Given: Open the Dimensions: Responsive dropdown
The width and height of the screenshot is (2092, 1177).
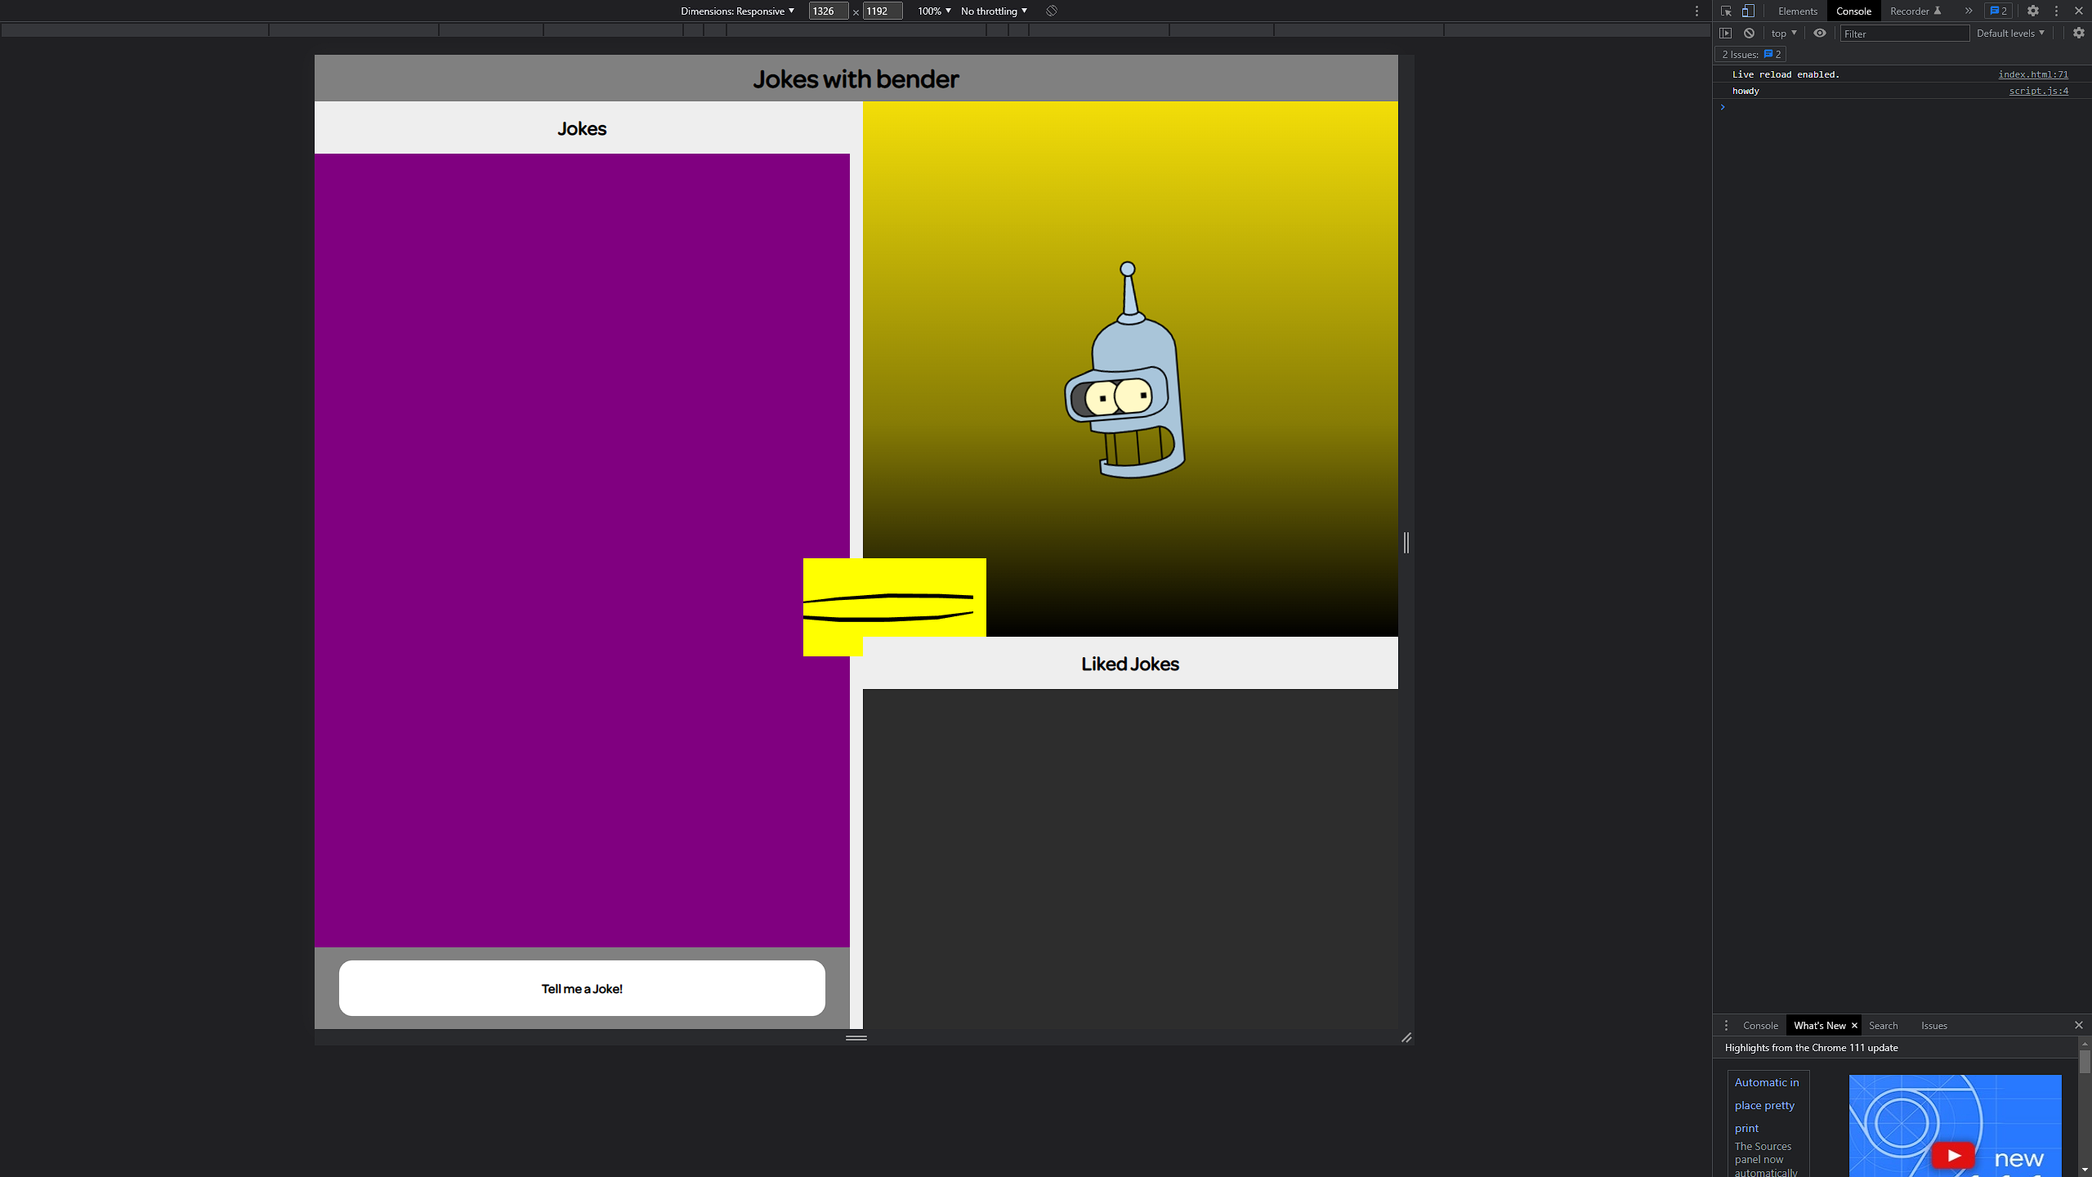Looking at the screenshot, I should tap(737, 11).
